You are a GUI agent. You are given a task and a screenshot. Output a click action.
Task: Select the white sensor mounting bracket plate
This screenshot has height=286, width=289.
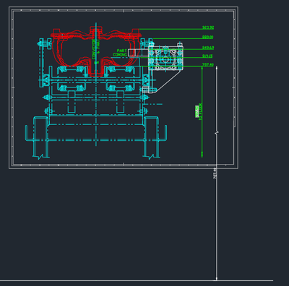point(165,58)
